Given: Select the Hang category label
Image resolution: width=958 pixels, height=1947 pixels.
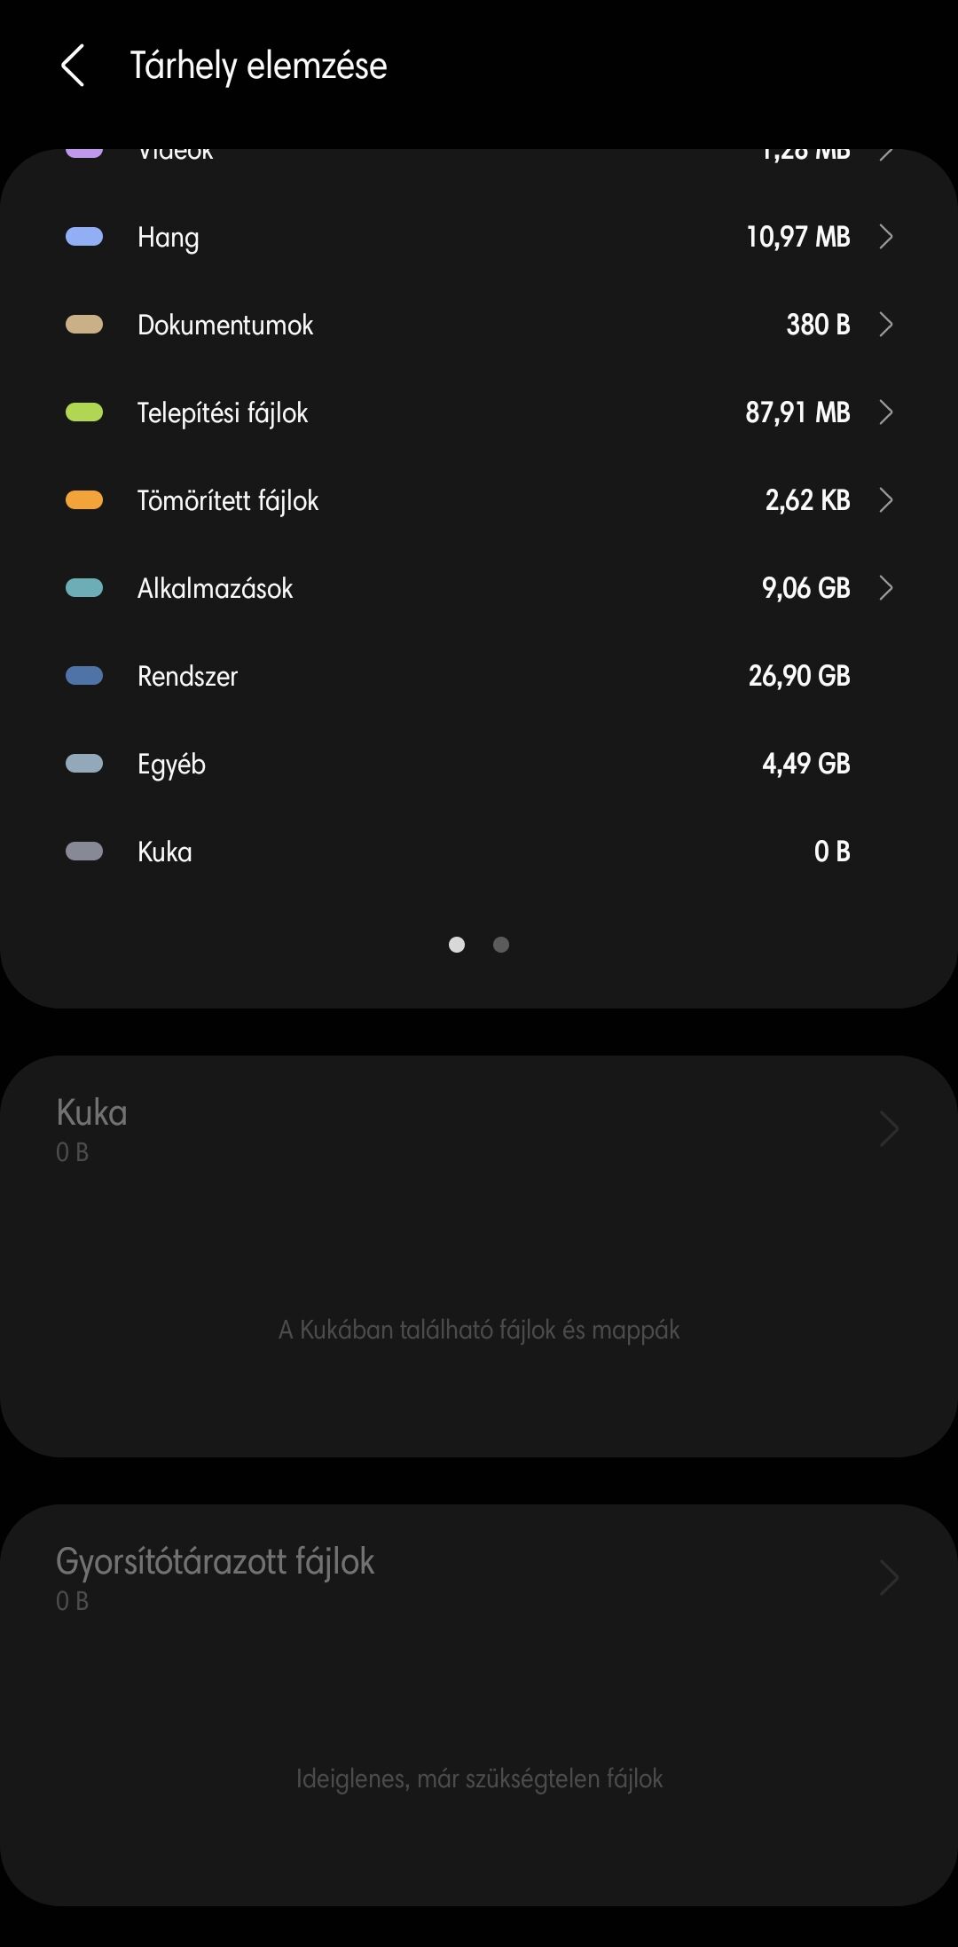Looking at the screenshot, I should [x=169, y=238].
